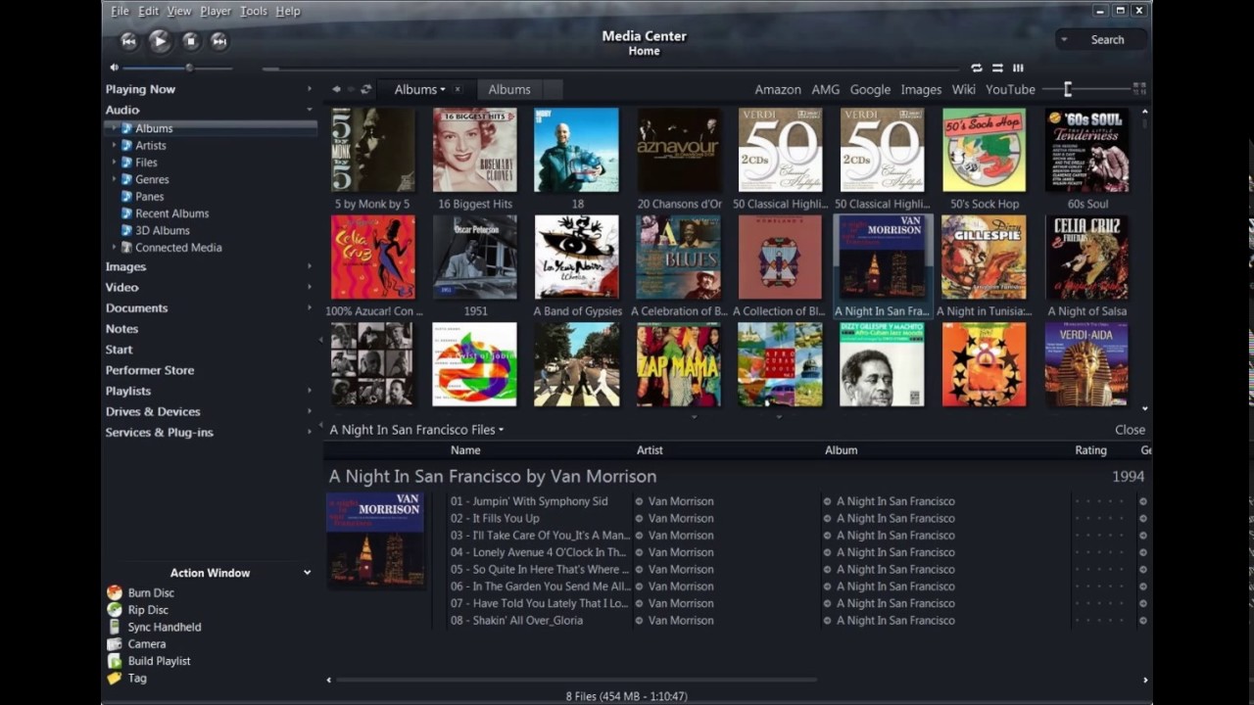1254x705 pixels.
Task: Expand the Playing Now section arrow
Action: click(310, 89)
